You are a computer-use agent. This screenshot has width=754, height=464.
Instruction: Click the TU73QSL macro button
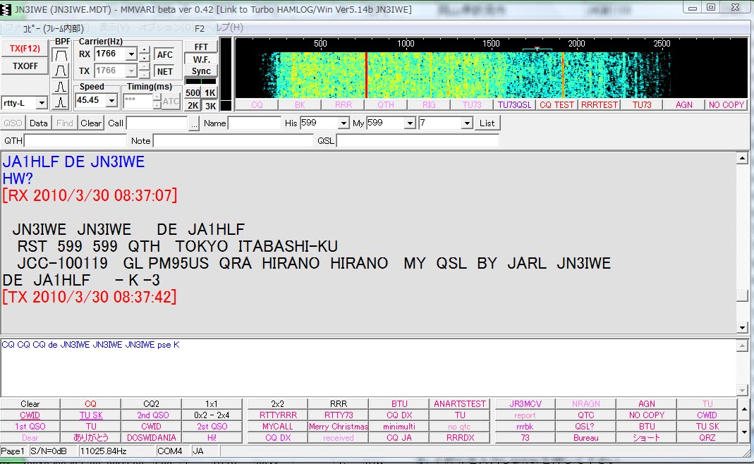click(514, 105)
